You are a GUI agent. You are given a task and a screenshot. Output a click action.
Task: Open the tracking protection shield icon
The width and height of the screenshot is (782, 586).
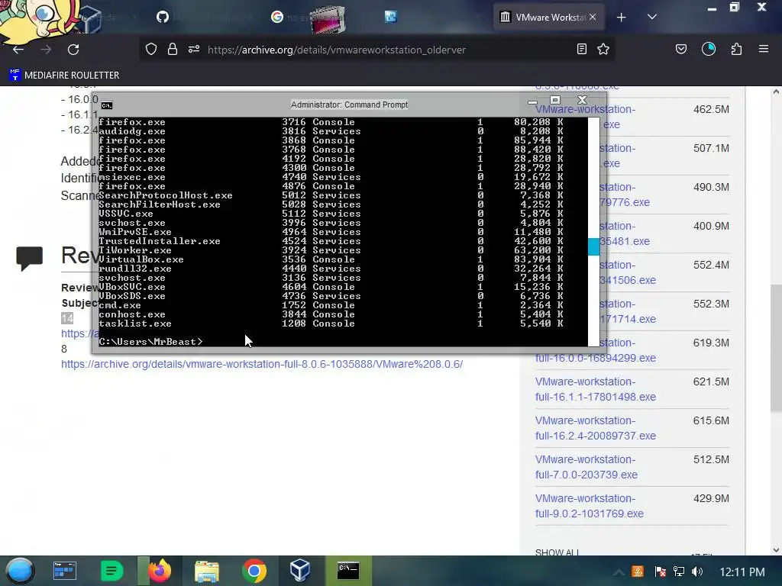(x=151, y=49)
